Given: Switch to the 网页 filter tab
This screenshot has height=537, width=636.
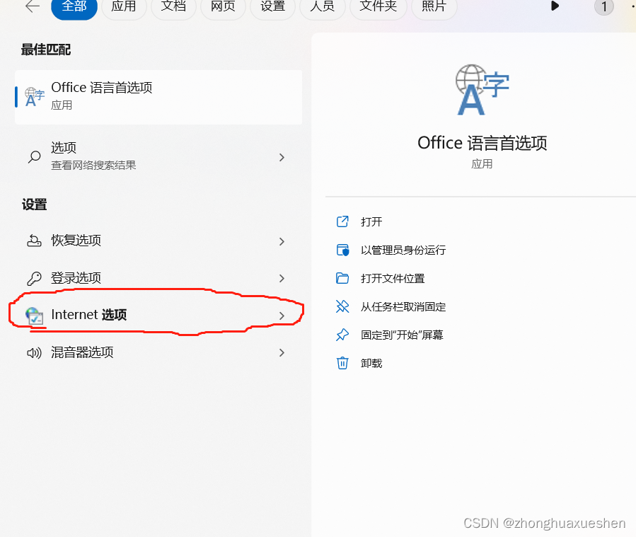Looking at the screenshot, I should pos(223,6).
